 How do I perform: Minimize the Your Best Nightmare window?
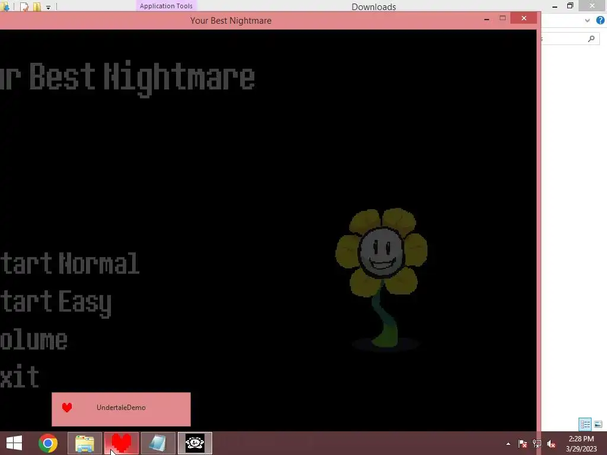click(x=487, y=18)
